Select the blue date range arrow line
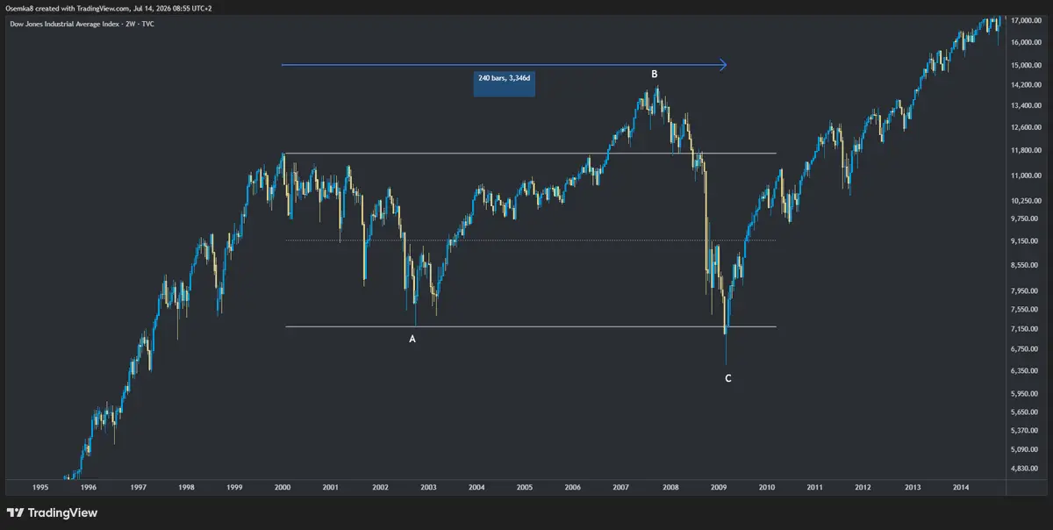1053x530 pixels. pos(505,64)
